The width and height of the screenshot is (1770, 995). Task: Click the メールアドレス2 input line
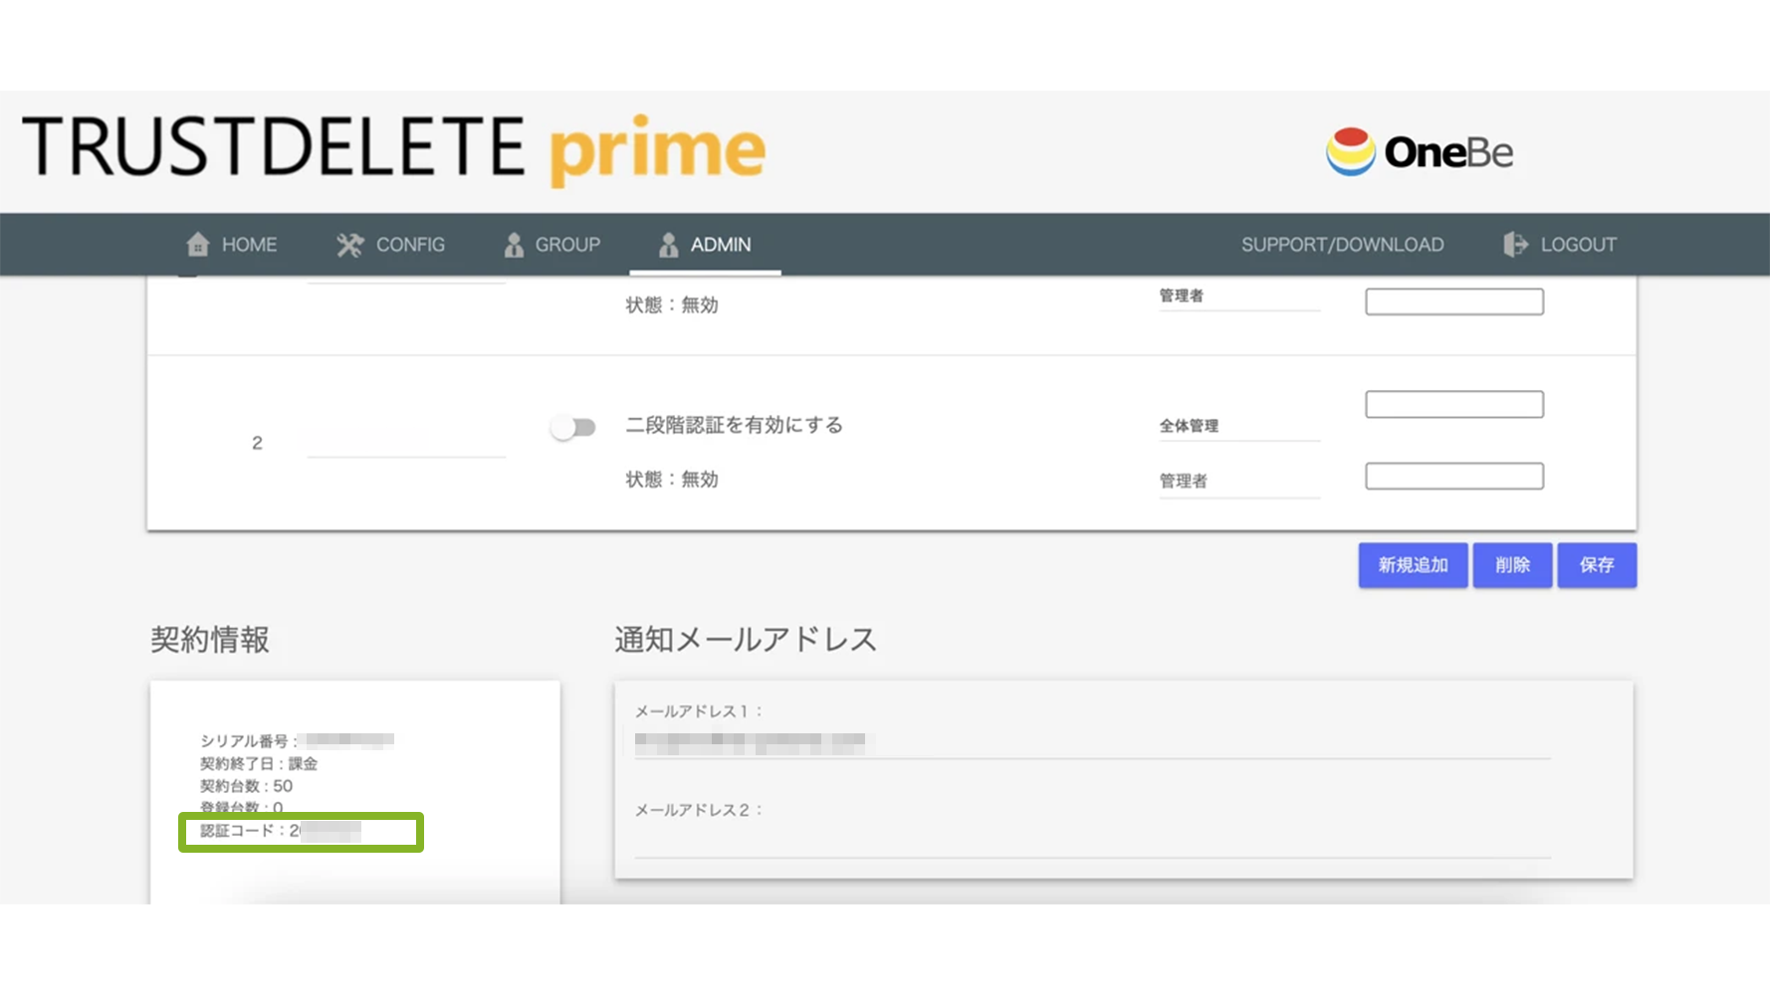1091,840
